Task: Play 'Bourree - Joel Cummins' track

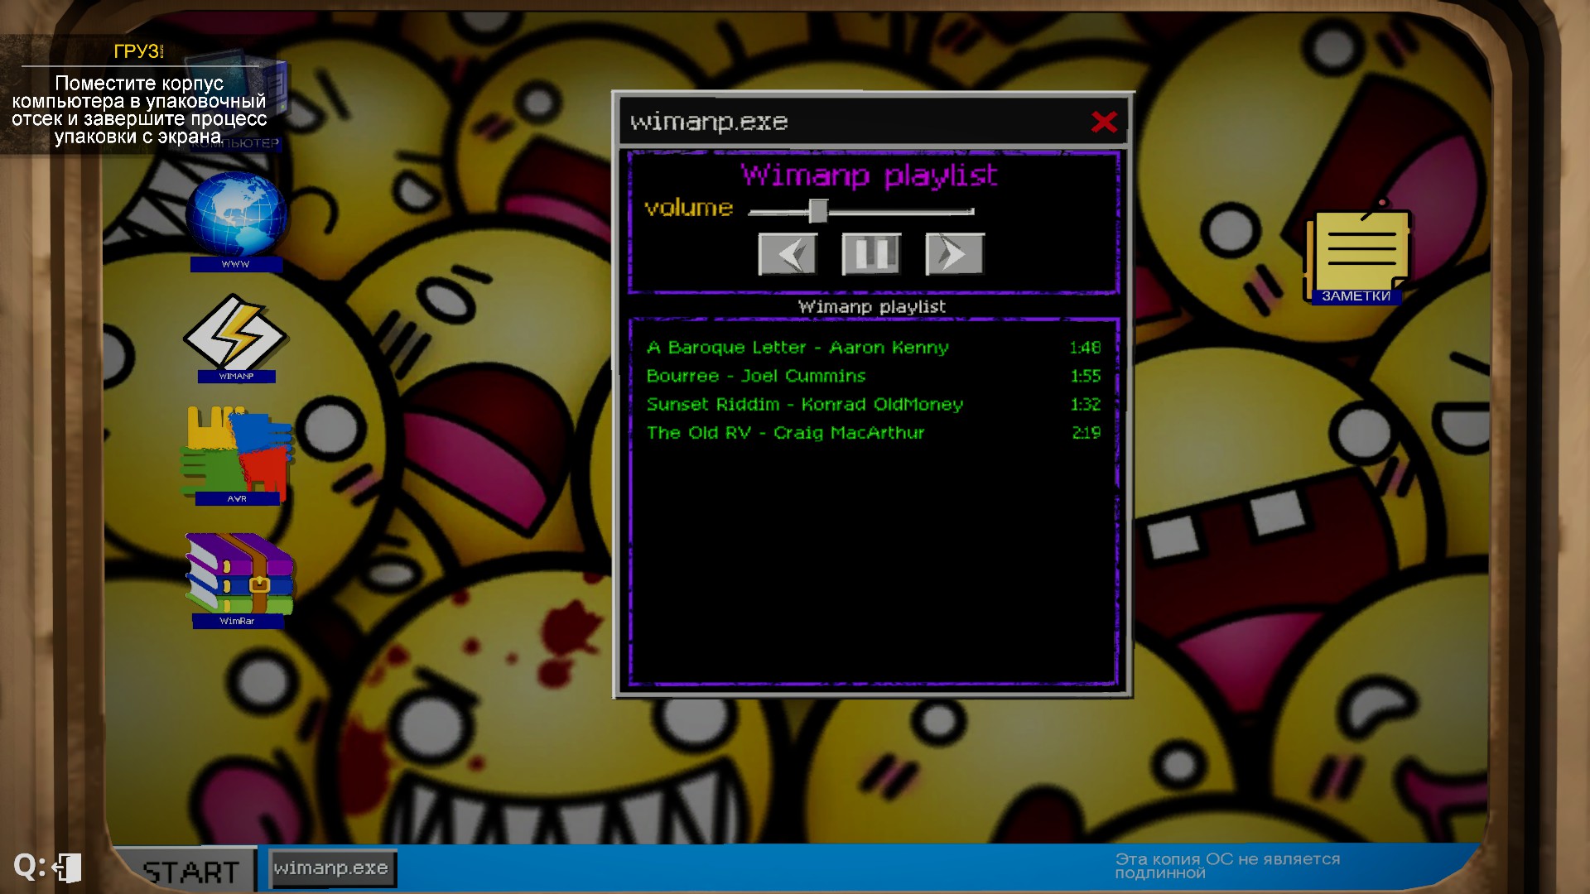Action: 874,376
